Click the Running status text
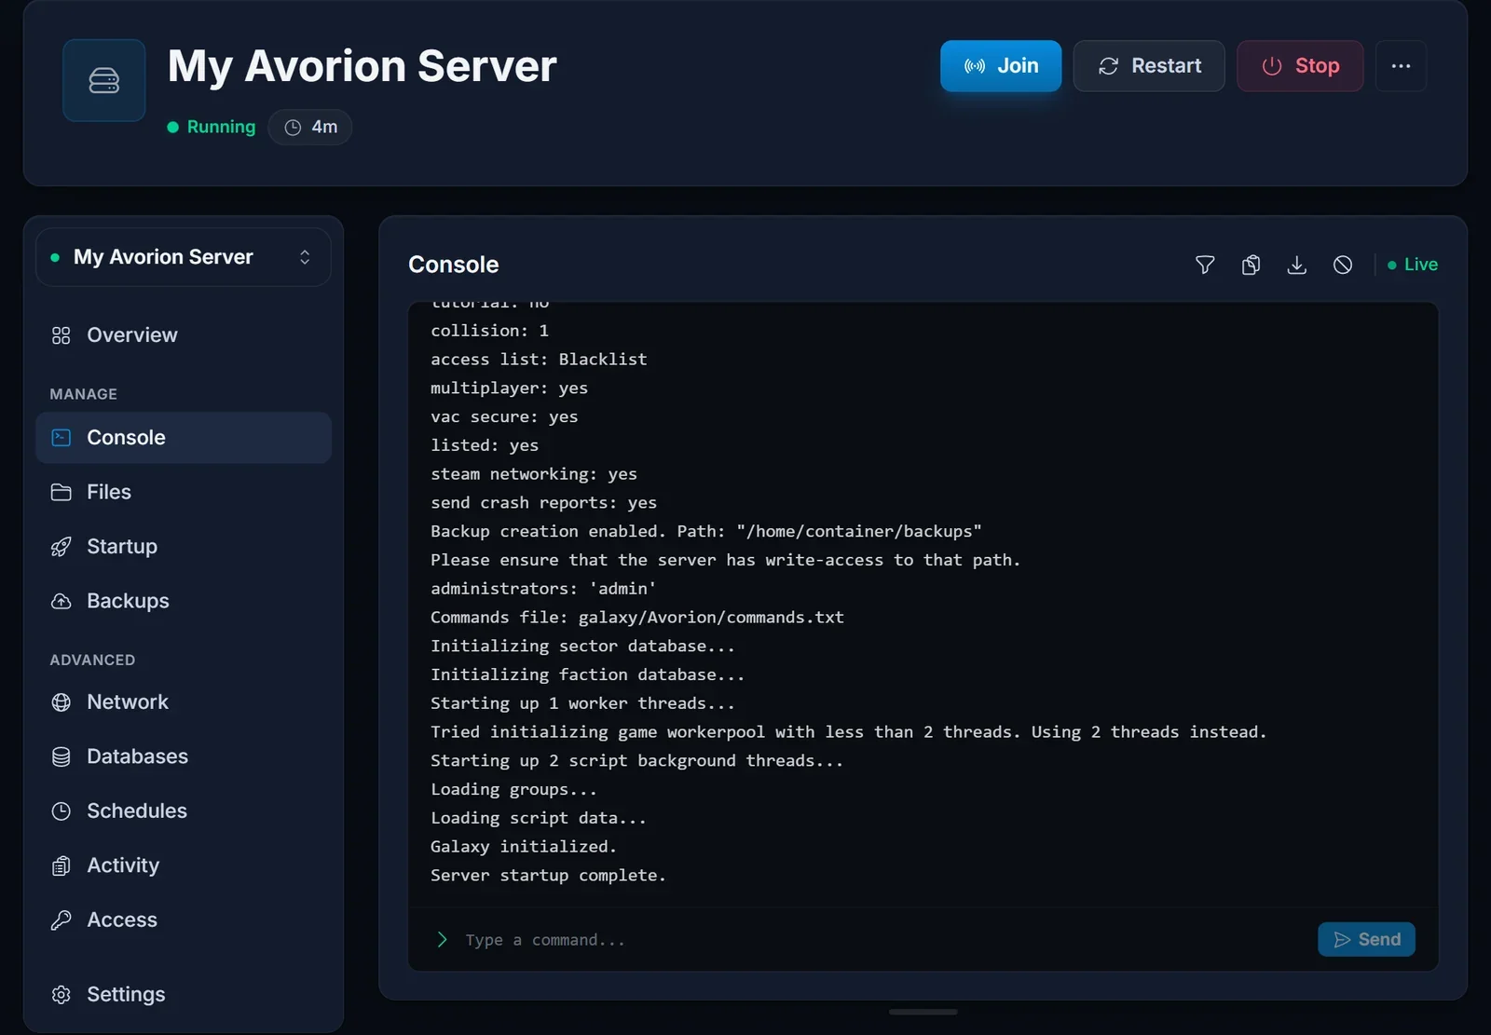1491x1035 pixels. 221,127
